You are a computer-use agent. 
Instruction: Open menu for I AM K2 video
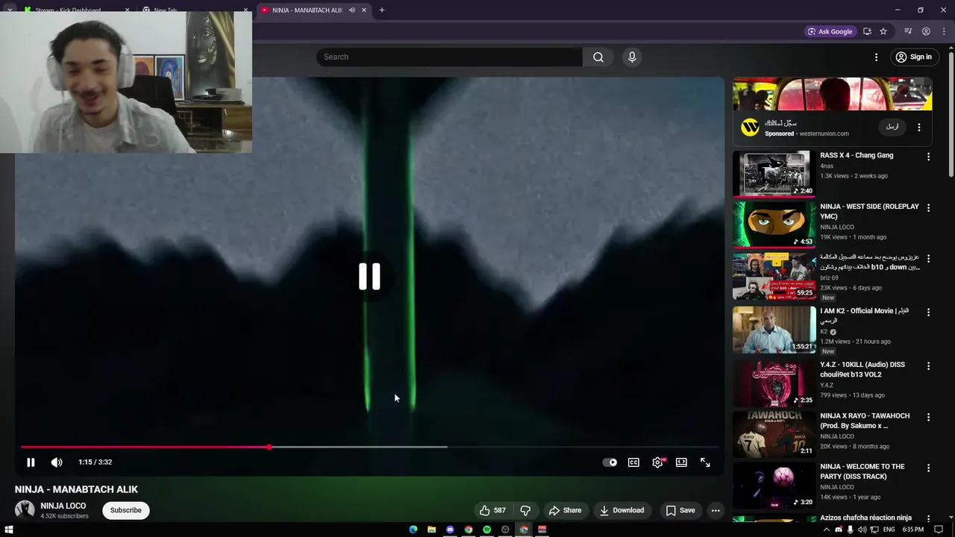coord(928,312)
